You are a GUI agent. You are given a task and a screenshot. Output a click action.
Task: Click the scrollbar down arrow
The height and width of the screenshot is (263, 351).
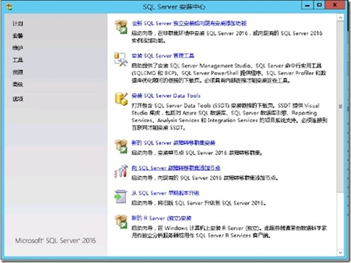[x=340, y=252]
